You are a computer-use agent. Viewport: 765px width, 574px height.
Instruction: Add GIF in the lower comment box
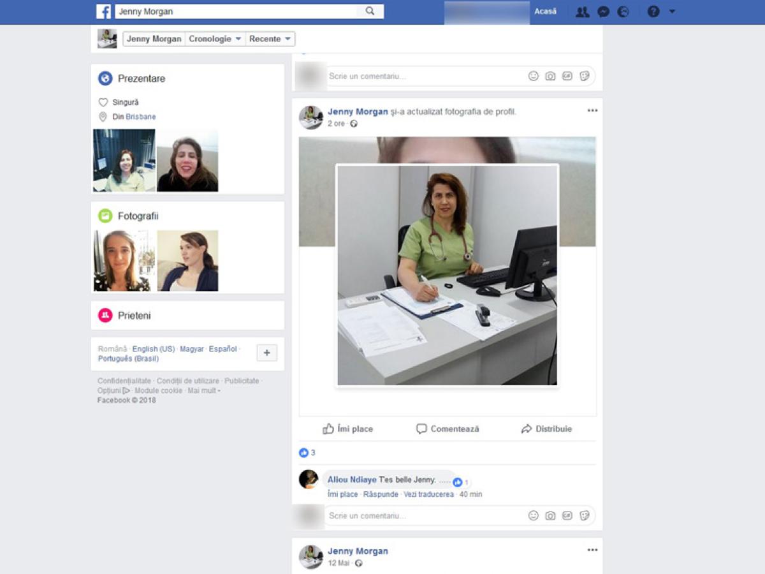pos(567,515)
